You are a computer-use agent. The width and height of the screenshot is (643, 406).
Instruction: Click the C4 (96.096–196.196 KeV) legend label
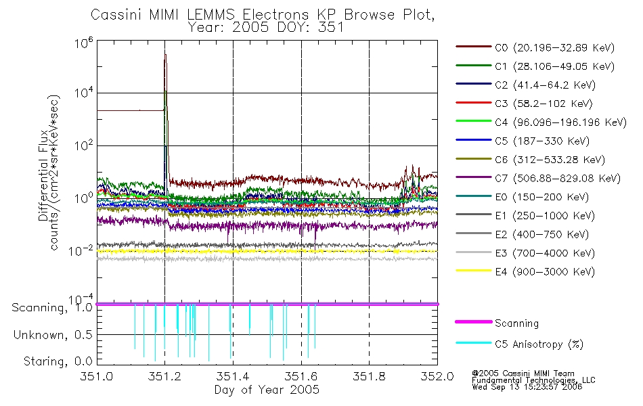pyautogui.click(x=560, y=122)
